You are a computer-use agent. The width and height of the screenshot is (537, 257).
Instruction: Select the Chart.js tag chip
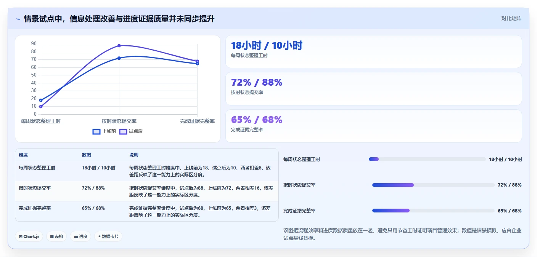pyautogui.click(x=29, y=236)
